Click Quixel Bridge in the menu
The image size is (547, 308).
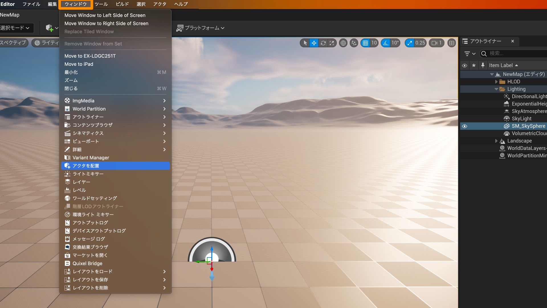pyautogui.click(x=87, y=263)
